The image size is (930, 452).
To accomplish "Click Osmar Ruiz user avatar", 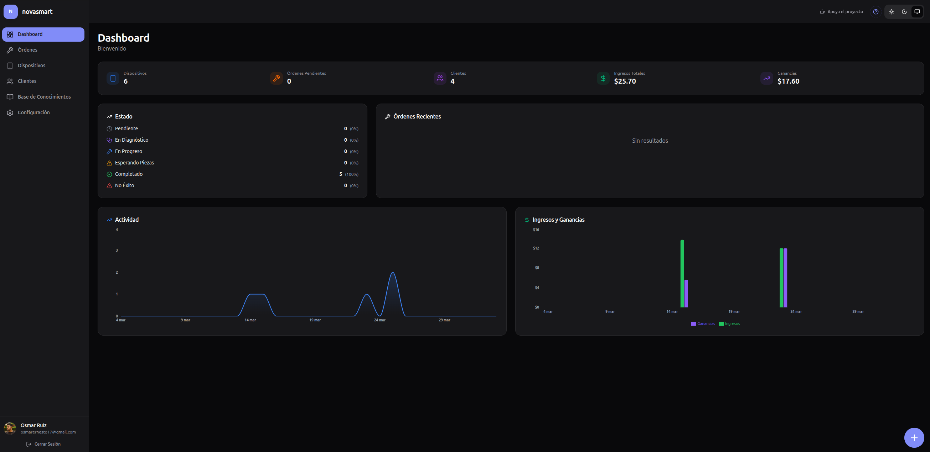I will tap(10, 428).
